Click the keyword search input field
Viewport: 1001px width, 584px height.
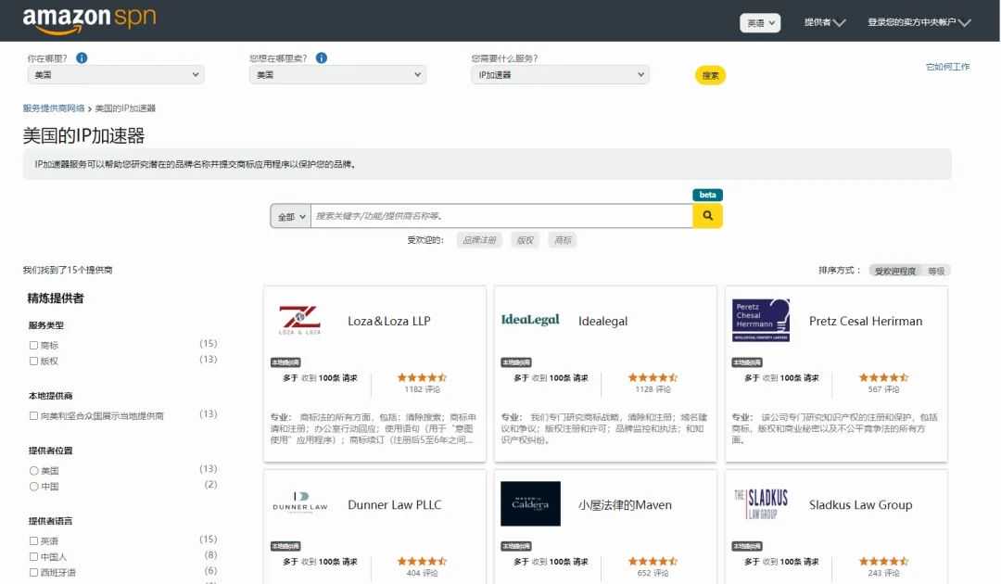pos(501,216)
